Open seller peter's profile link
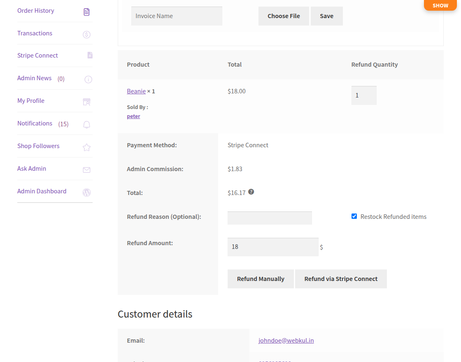 click(x=133, y=116)
